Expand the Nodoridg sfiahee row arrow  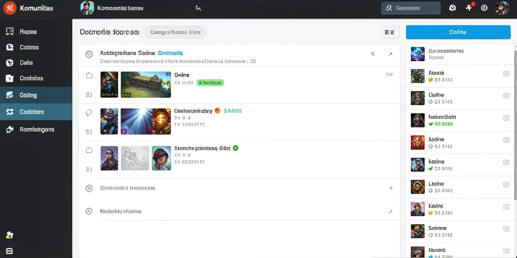pyautogui.click(x=391, y=211)
